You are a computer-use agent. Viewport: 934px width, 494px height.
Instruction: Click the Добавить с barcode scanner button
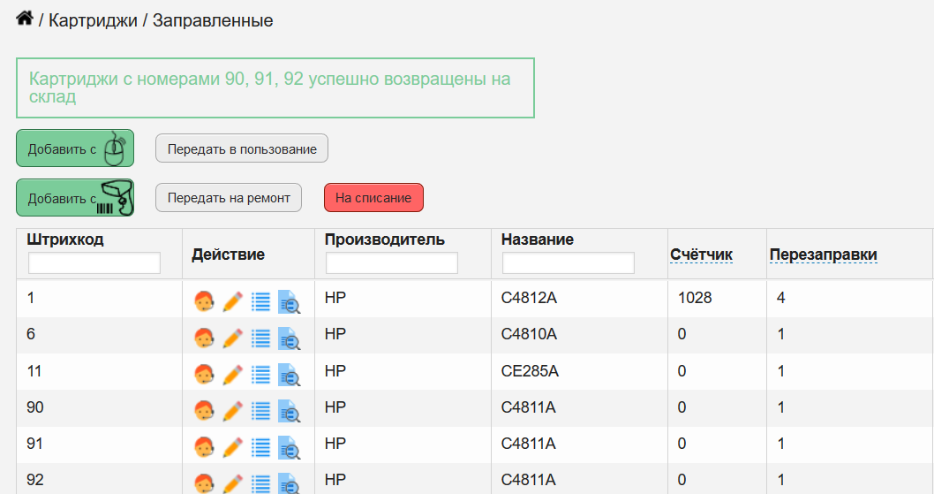coord(75,198)
